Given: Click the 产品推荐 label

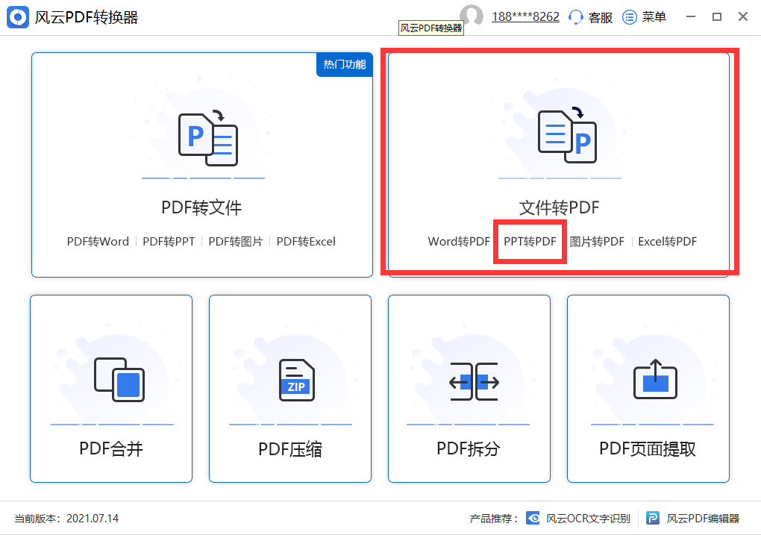Looking at the screenshot, I should point(494,519).
